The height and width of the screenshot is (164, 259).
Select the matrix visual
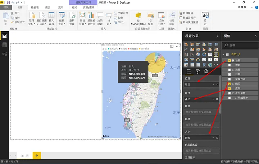coord(198,65)
